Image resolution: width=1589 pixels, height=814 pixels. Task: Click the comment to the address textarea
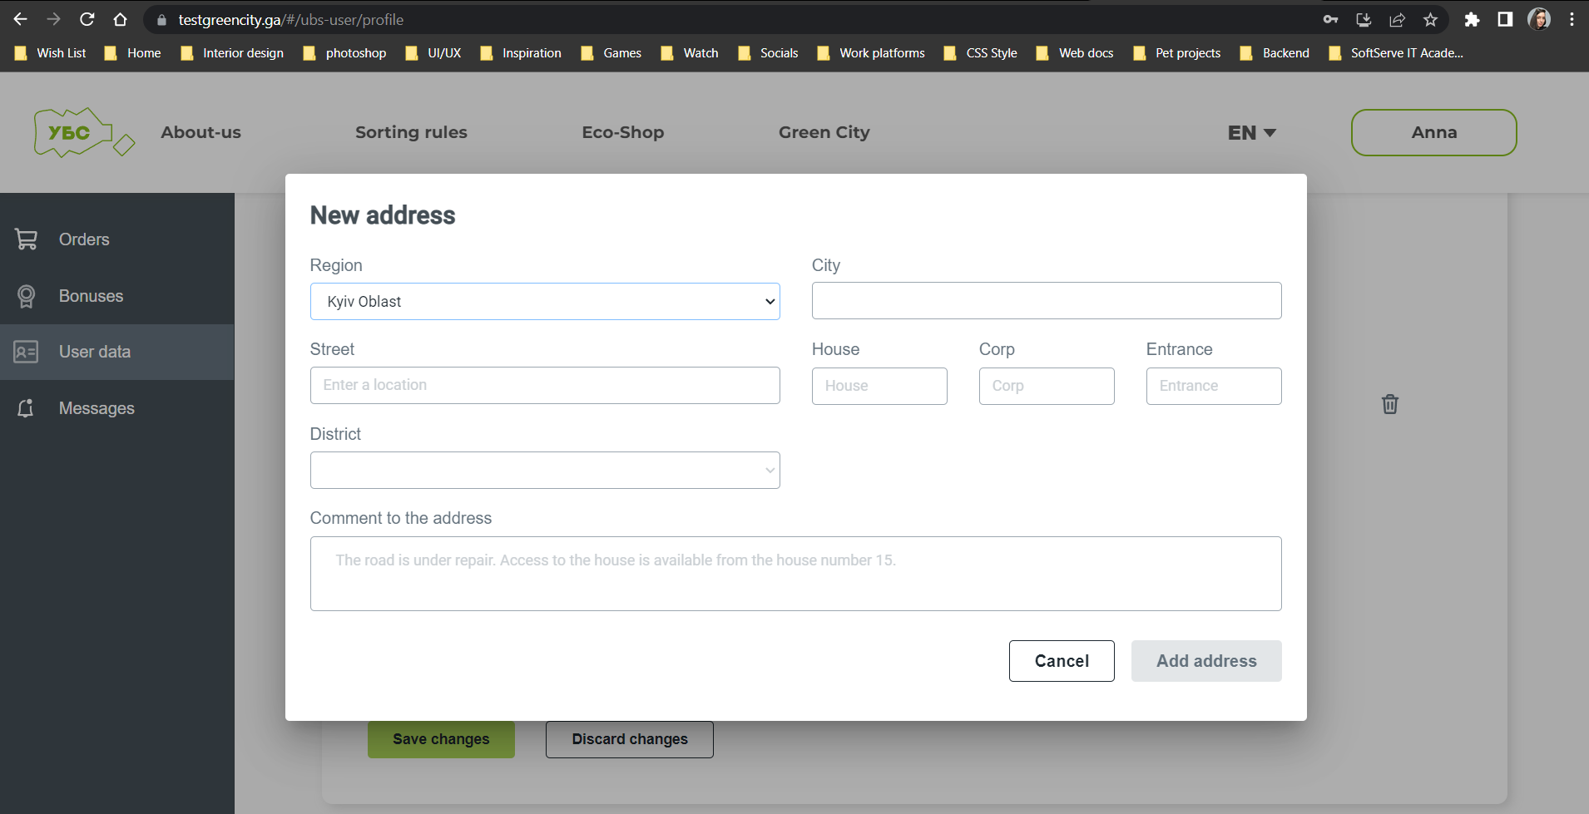(795, 574)
